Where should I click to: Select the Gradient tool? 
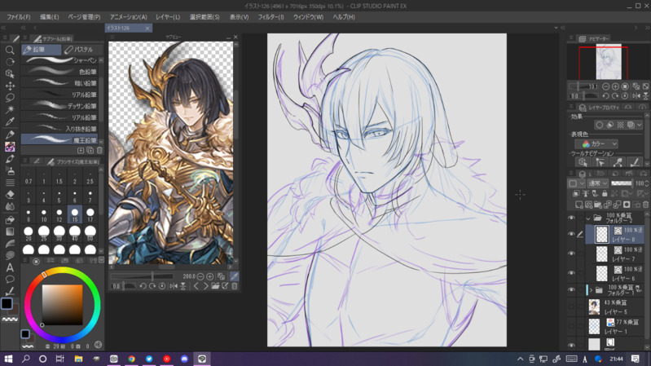click(x=10, y=232)
